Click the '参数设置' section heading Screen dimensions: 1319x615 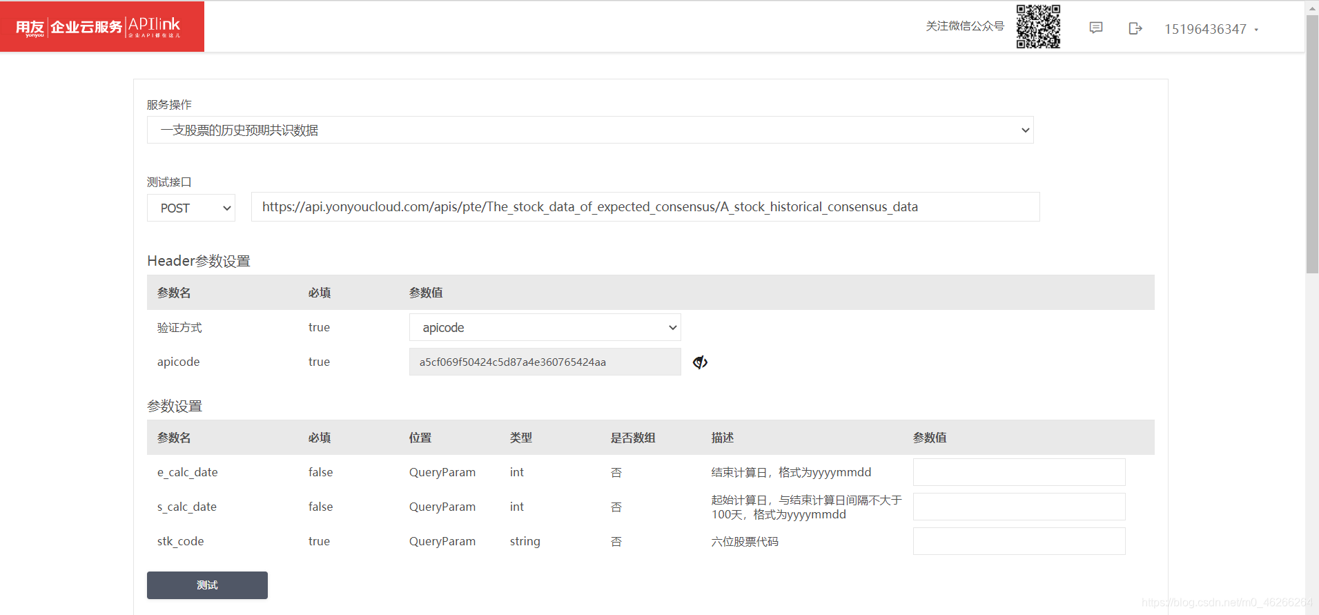(x=175, y=406)
